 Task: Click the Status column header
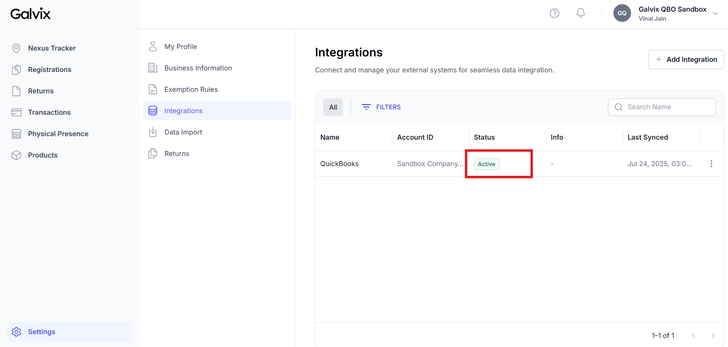484,137
